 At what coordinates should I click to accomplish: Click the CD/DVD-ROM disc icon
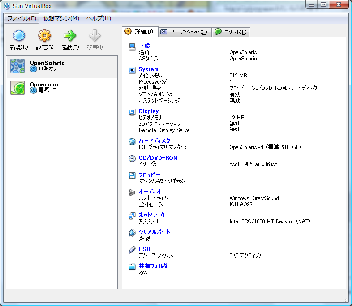pos(132,159)
